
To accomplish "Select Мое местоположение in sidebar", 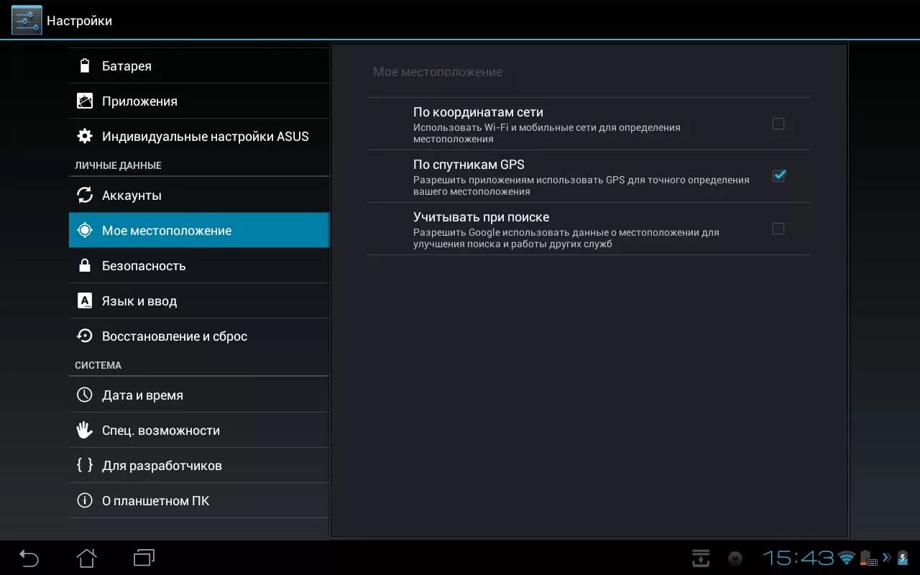I will pyautogui.click(x=199, y=231).
